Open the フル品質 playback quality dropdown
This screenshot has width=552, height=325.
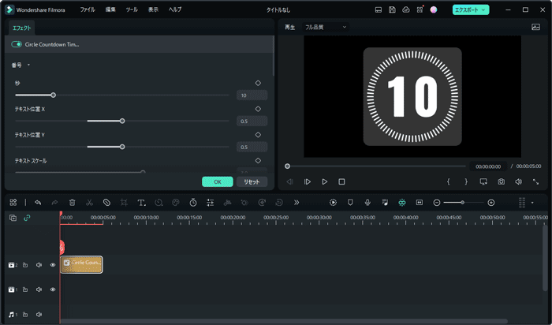(326, 27)
